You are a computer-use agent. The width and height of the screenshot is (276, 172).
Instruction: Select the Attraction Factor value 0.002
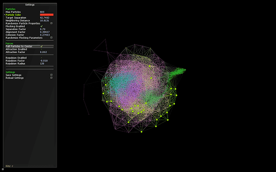coord(44,52)
